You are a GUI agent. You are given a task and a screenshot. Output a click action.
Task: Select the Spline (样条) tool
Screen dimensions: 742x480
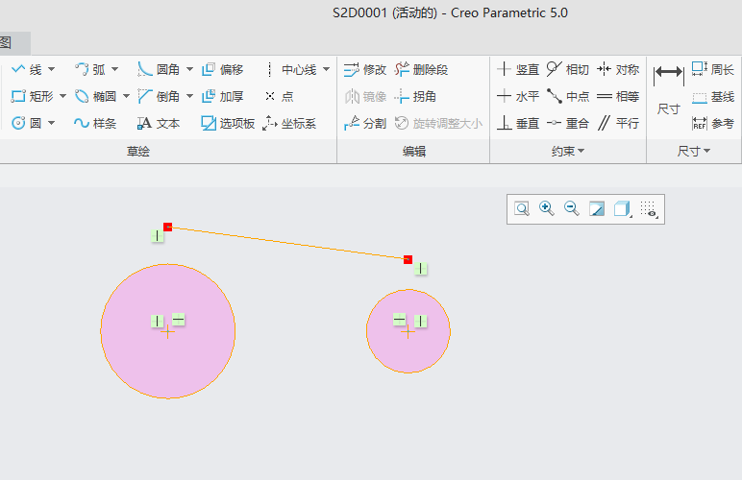pyautogui.click(x=95, y=123)
